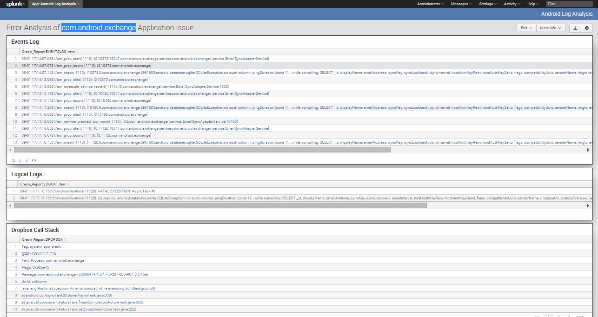Select Events Log row 12 am_proc_bound
The width and height of the screenshot is (598, 317).
(x=299, y=135)
